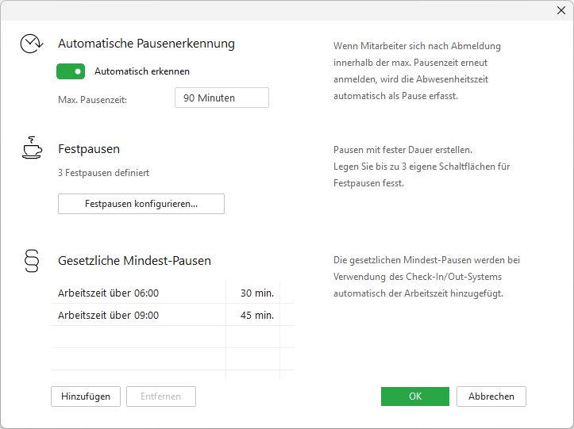Screen dimensions: 574x429
Task: Click the coffee cup Festpausen icon
Action: [32, 148]
